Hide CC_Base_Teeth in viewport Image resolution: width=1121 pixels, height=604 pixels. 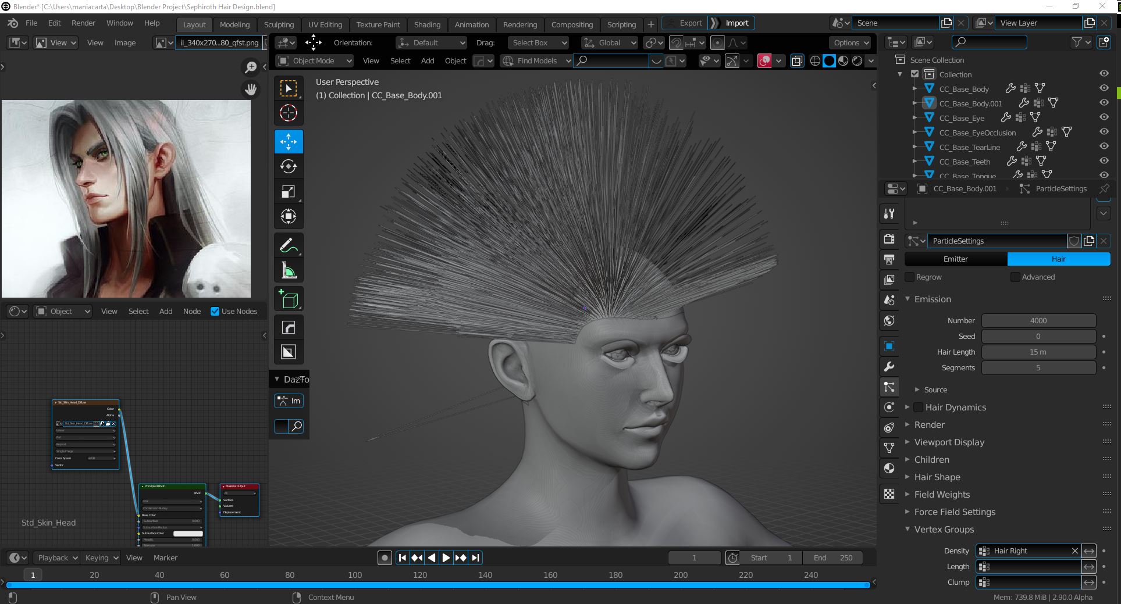tap(1104, 161)
